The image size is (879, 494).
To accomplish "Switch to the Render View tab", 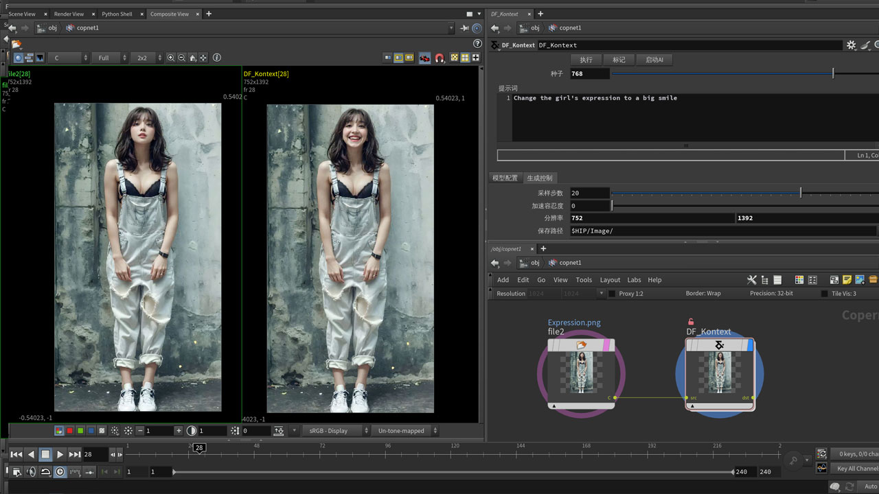I will [69, 14].
